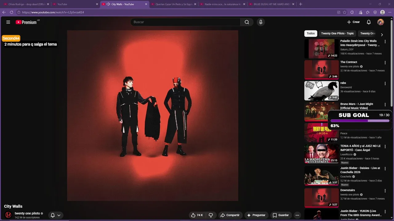
Task: Open options for Bruno Mars video
Action: [385, 105]
